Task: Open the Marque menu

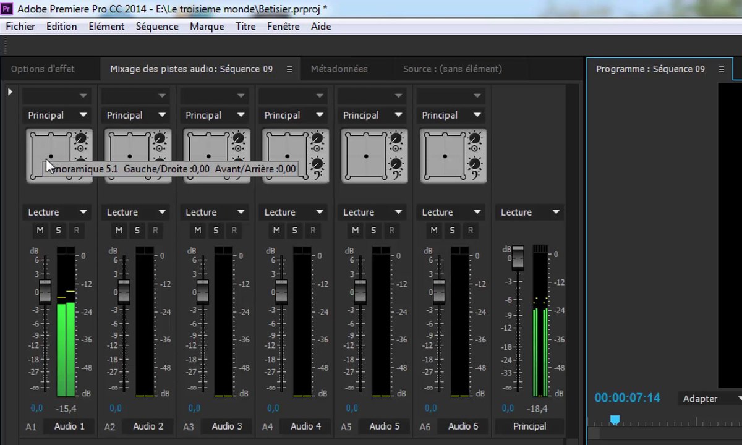Action: pyautogui.click(x=207, y=27)
